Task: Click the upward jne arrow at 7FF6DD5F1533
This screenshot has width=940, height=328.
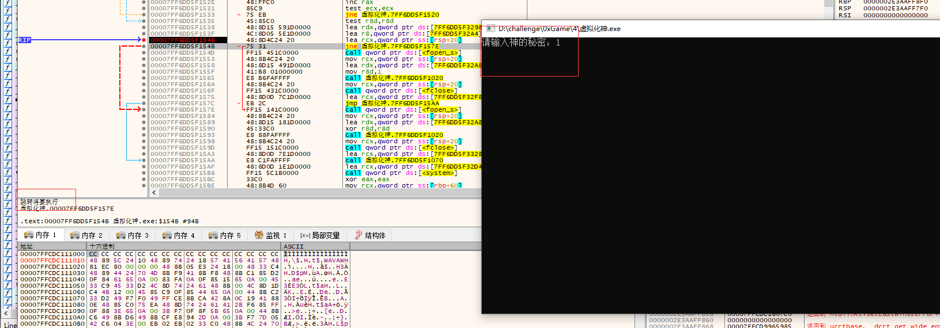Action: (239, 15)
